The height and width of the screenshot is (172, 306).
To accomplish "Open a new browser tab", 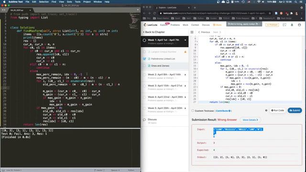I will tap(195, 8).
